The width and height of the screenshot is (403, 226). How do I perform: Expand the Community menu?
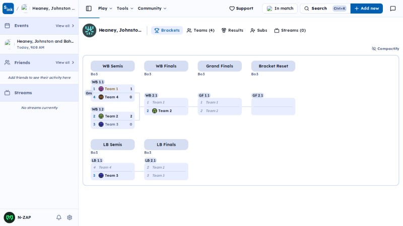coord(152,9)
